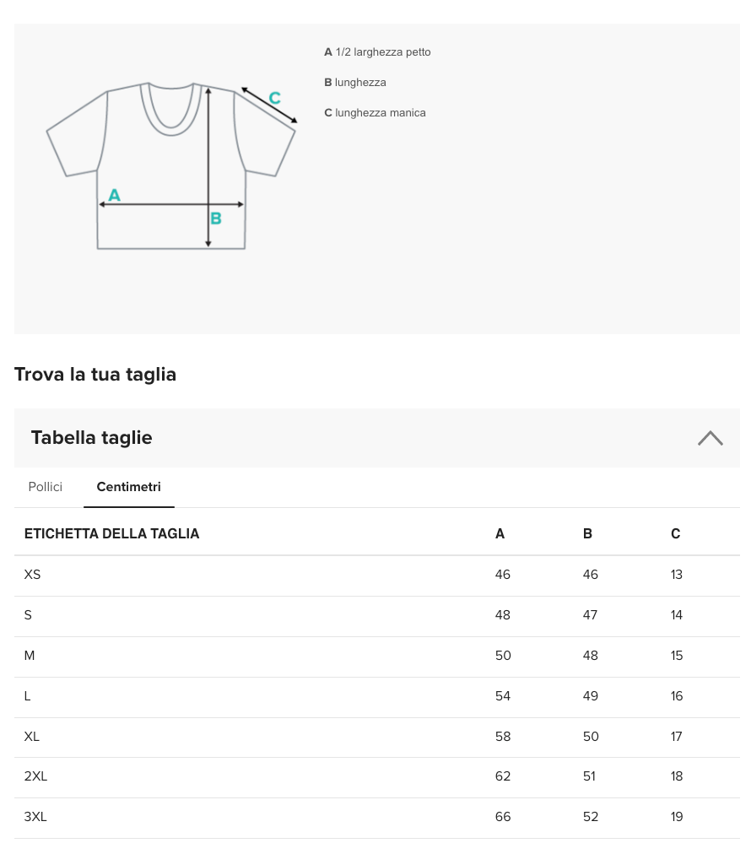Image resolution: width=751 pixels, height=854 pixels.
Task: Click the Tabella taglie header title
Action: (x=92, y=438)
